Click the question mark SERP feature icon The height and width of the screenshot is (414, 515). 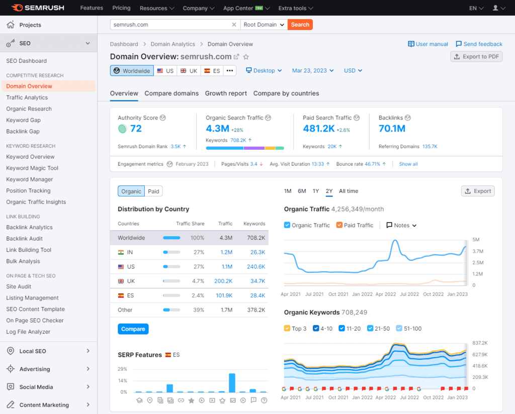coord(264,400)
